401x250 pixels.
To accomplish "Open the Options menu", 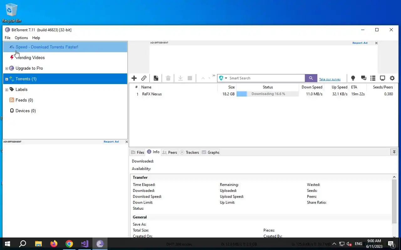I will click(21, 38).
